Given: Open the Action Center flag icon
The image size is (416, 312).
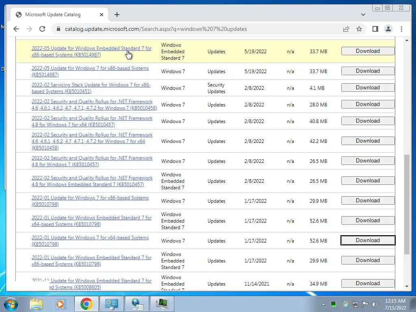Looking at the screenshot, I should pyautogui.click(x=365, y=304).
